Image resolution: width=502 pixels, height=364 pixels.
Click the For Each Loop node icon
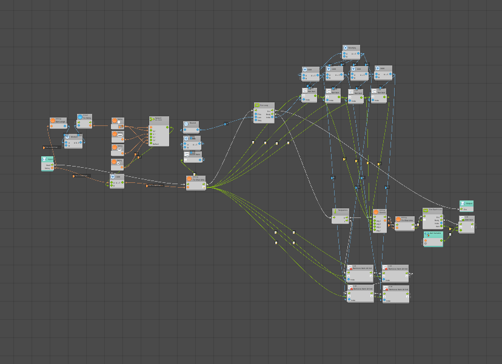(426, 211)
